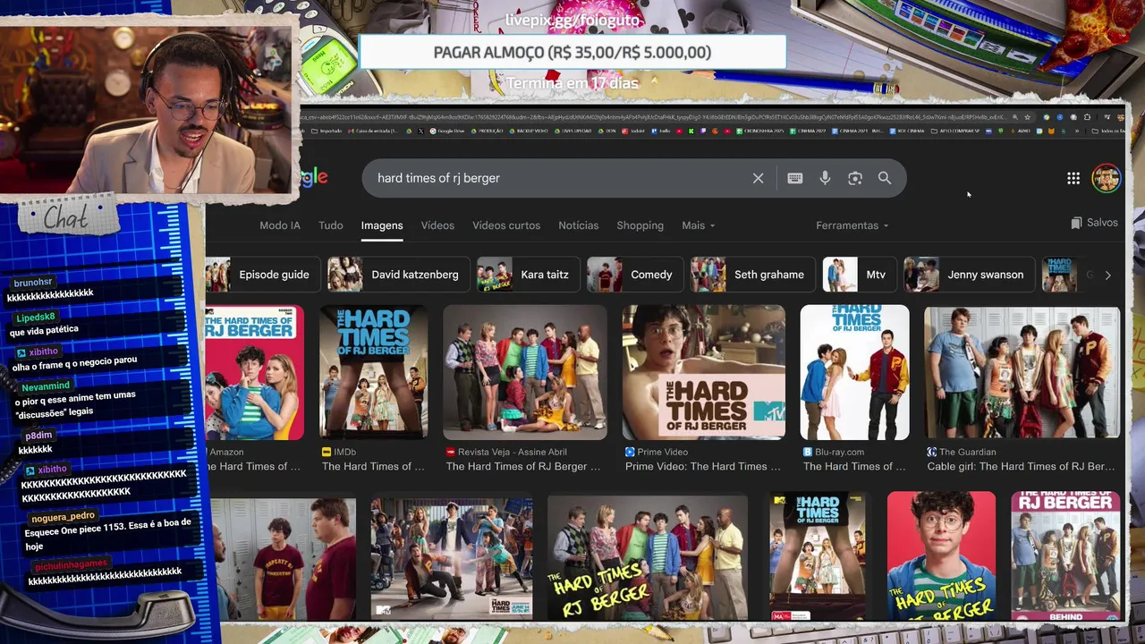Select the Imagens tab
The image size is (1145, 644).
(x=382, y=225)
